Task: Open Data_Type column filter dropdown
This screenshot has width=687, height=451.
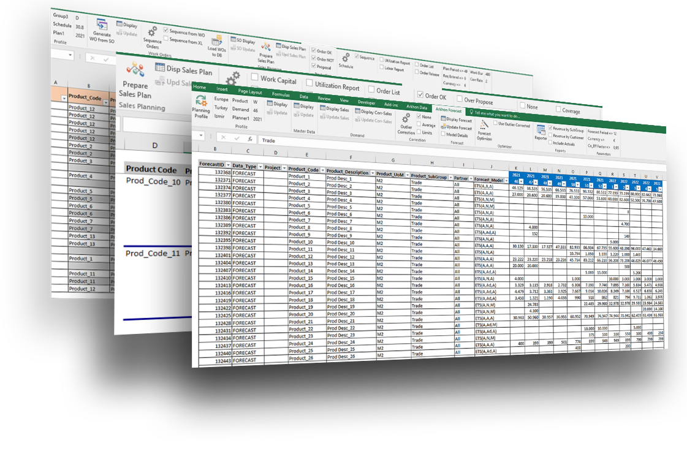Action: 260,167
